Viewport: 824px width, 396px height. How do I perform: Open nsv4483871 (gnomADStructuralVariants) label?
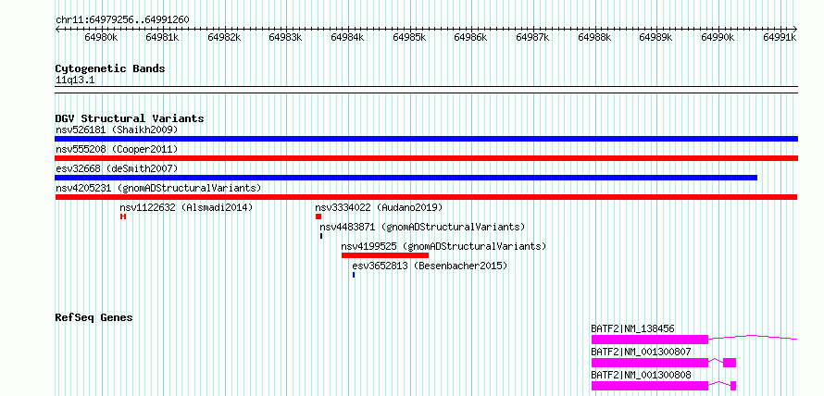click(x=422, y=227)
